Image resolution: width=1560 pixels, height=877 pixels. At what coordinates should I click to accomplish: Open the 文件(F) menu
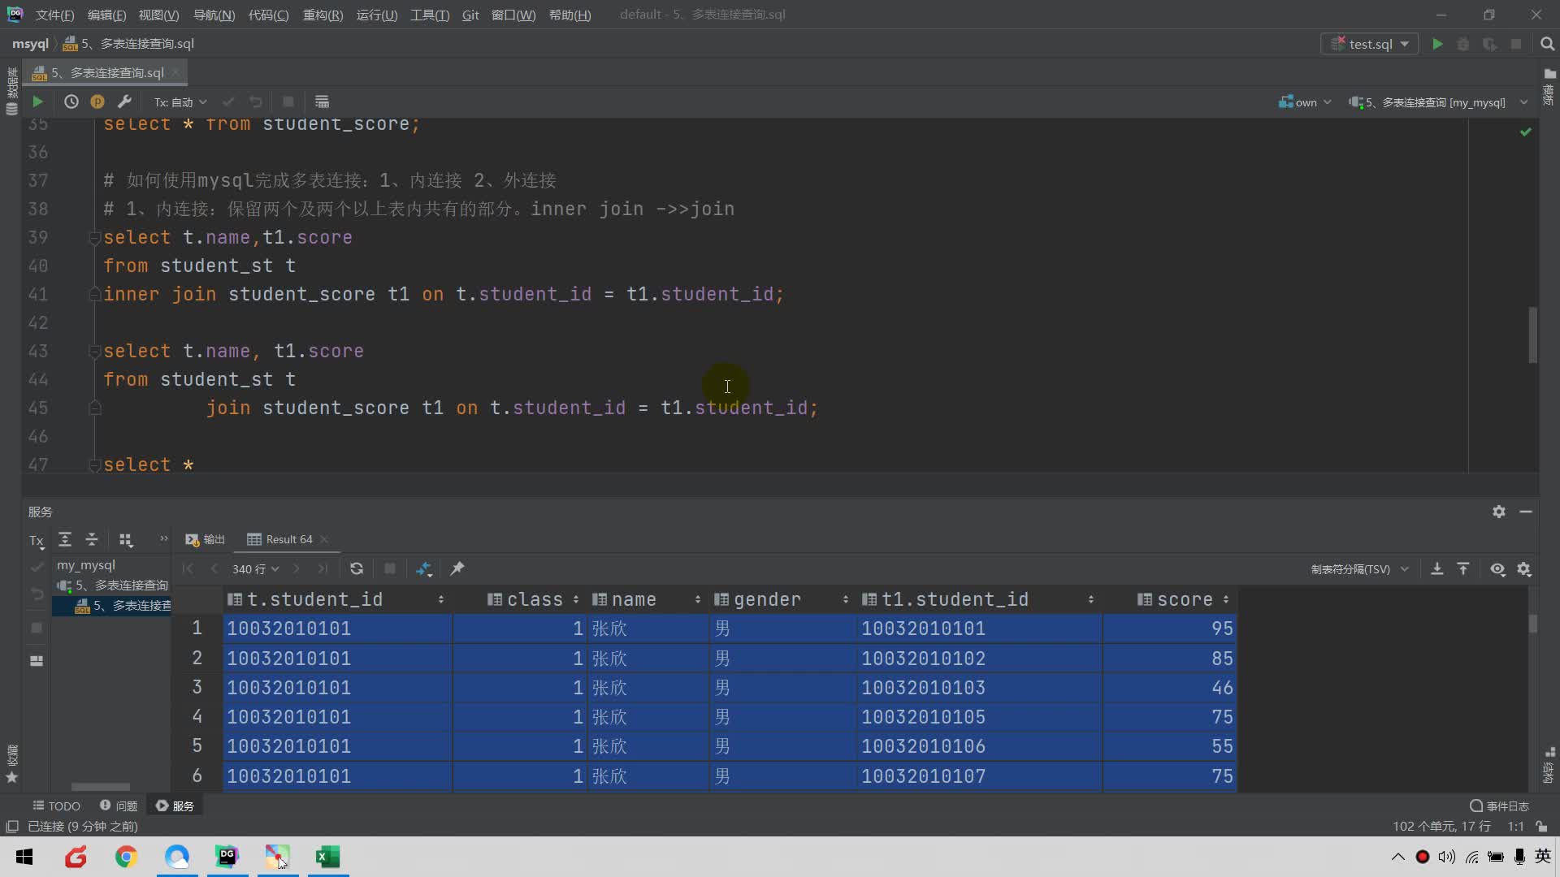[54, 15]
